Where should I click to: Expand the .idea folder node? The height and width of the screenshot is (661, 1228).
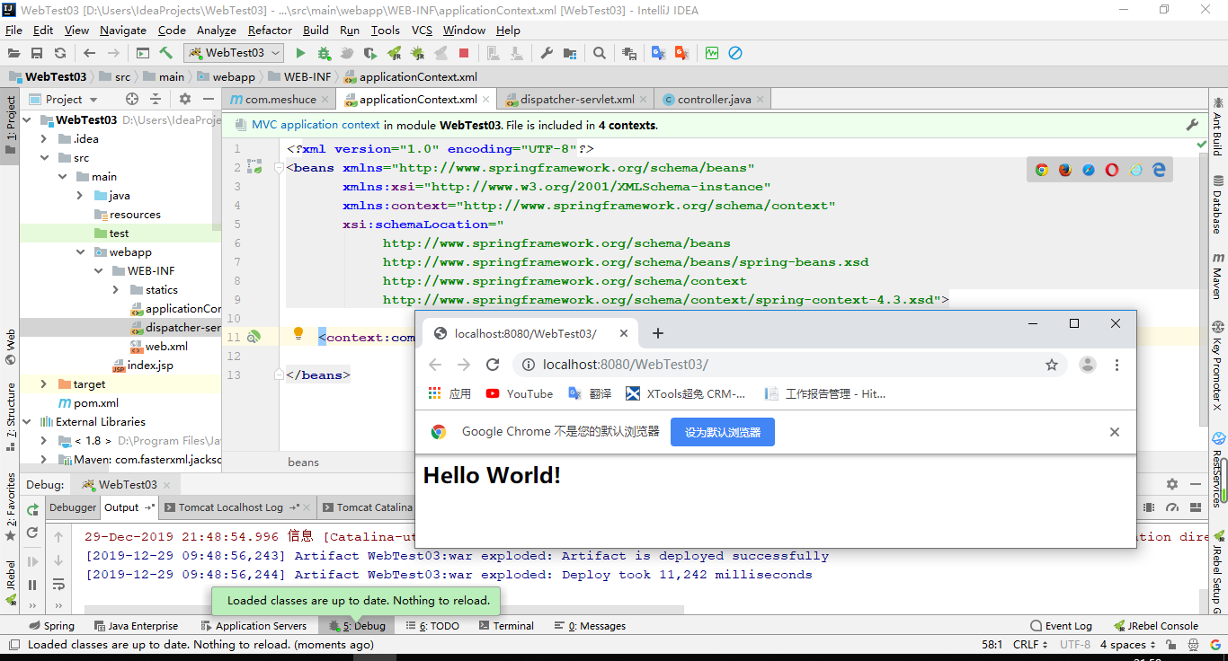point(44,138)
